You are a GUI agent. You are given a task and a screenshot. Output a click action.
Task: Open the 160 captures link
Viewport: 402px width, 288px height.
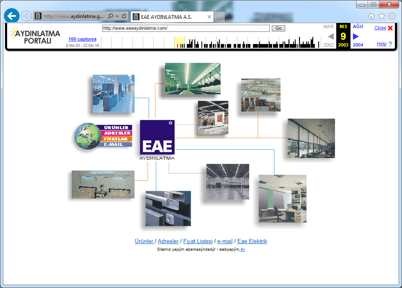[82, 39]
